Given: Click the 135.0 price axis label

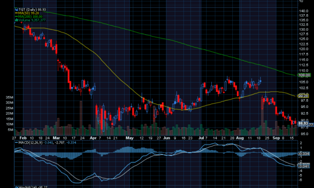Looking at the screenshot, I should click(304, 20).
